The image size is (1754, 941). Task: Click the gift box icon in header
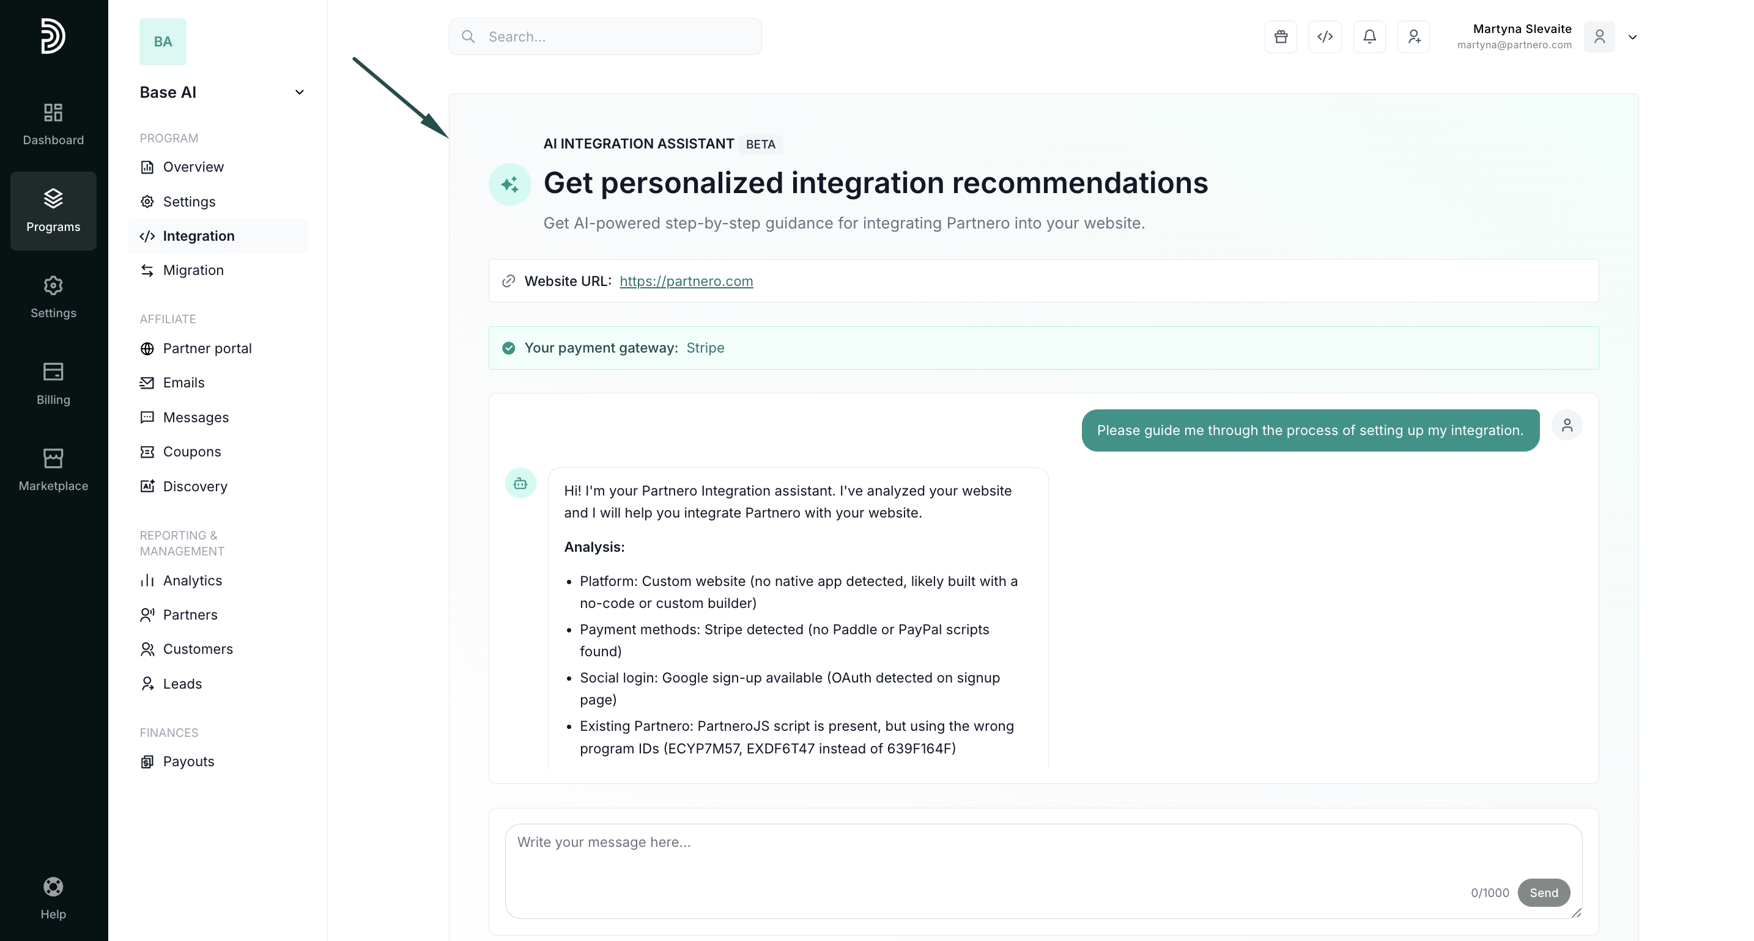pyautogui.click(x=1280, y=37)
